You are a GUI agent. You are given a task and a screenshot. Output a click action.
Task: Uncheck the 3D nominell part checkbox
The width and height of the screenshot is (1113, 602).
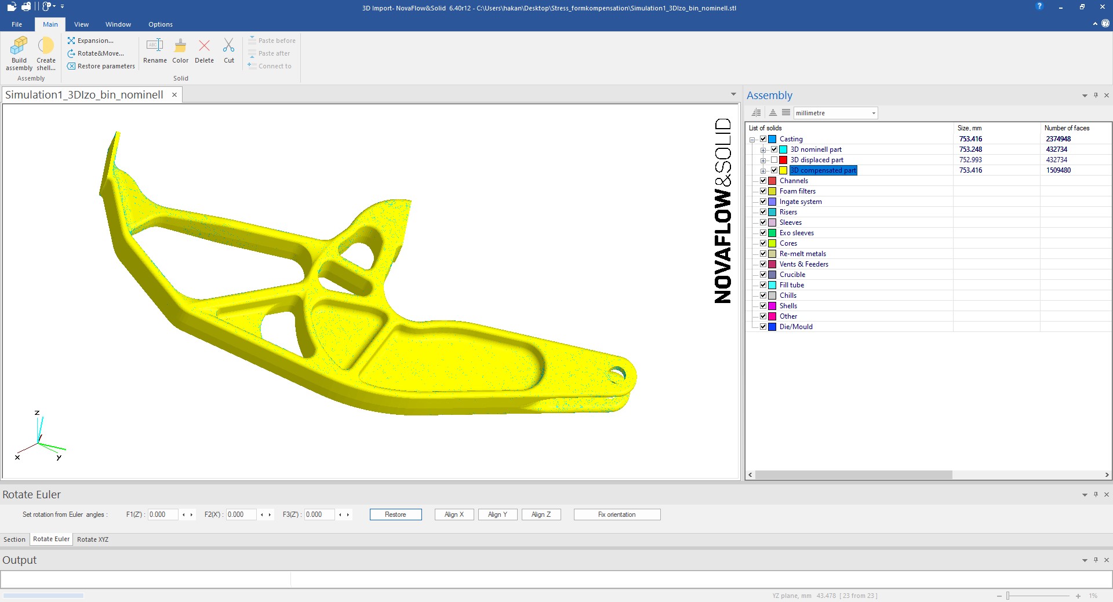click(774, 149)
